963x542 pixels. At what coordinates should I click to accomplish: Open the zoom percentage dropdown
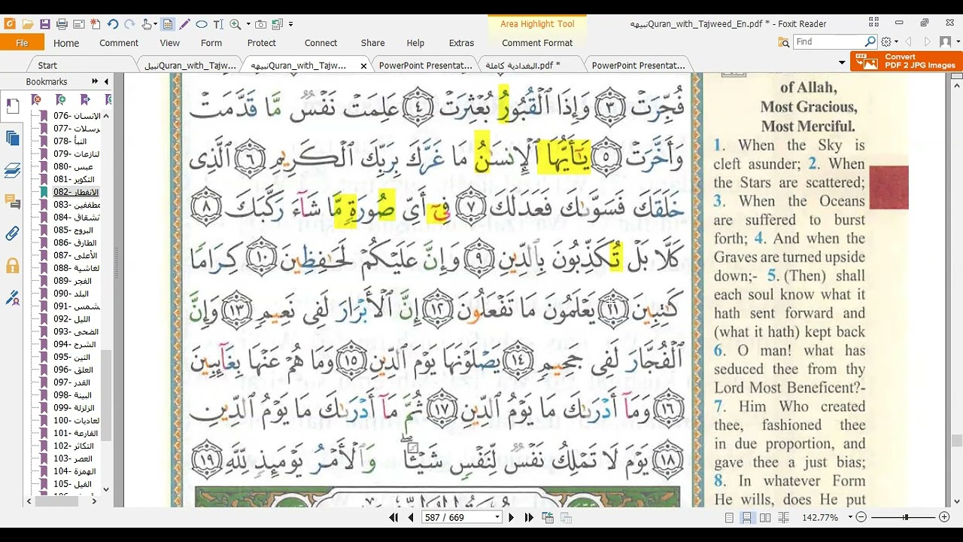[x=850, y=517]
